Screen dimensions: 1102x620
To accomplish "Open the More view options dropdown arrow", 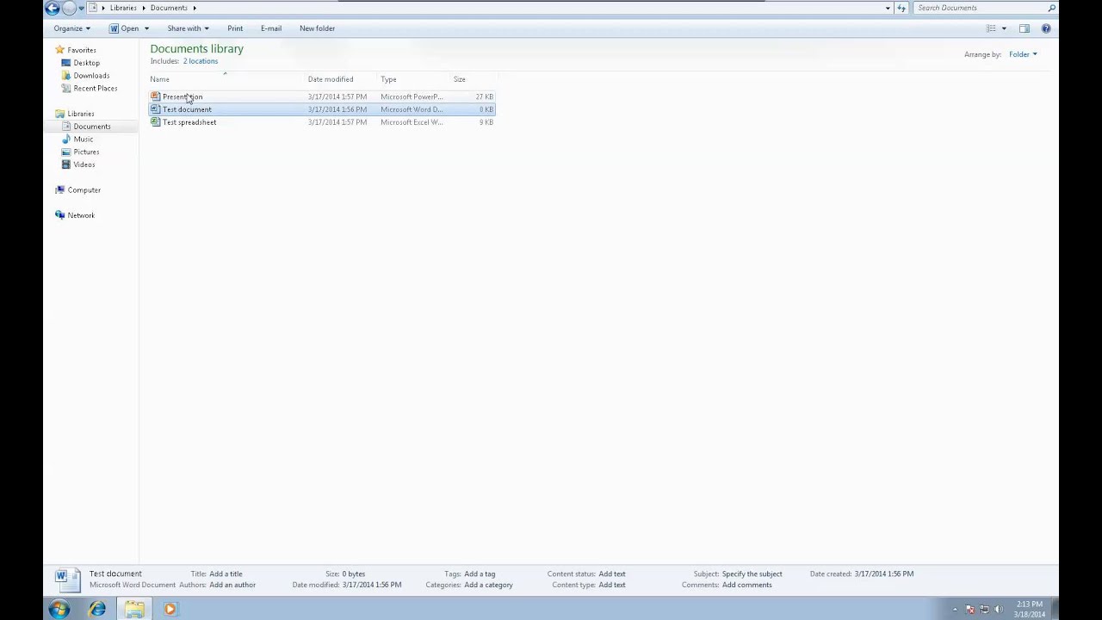I will (1004, 28).
